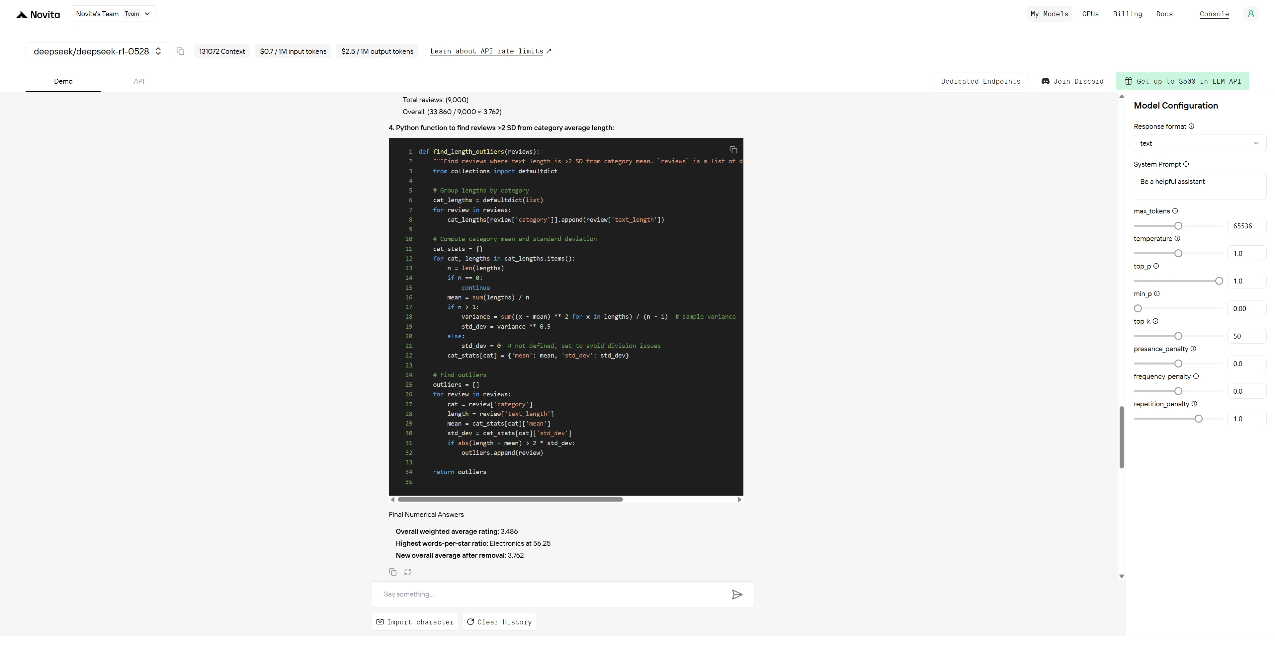1275x650 pixels.
Task: Send the chat message
Action: (737, 595)
